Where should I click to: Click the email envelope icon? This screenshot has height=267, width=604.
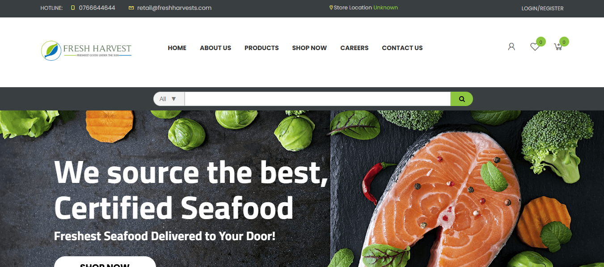131,8
